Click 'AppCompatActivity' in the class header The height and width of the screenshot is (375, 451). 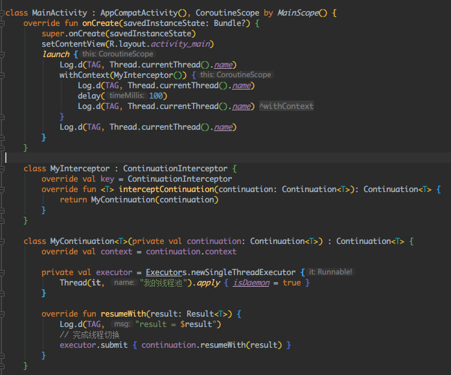point(139,13)
